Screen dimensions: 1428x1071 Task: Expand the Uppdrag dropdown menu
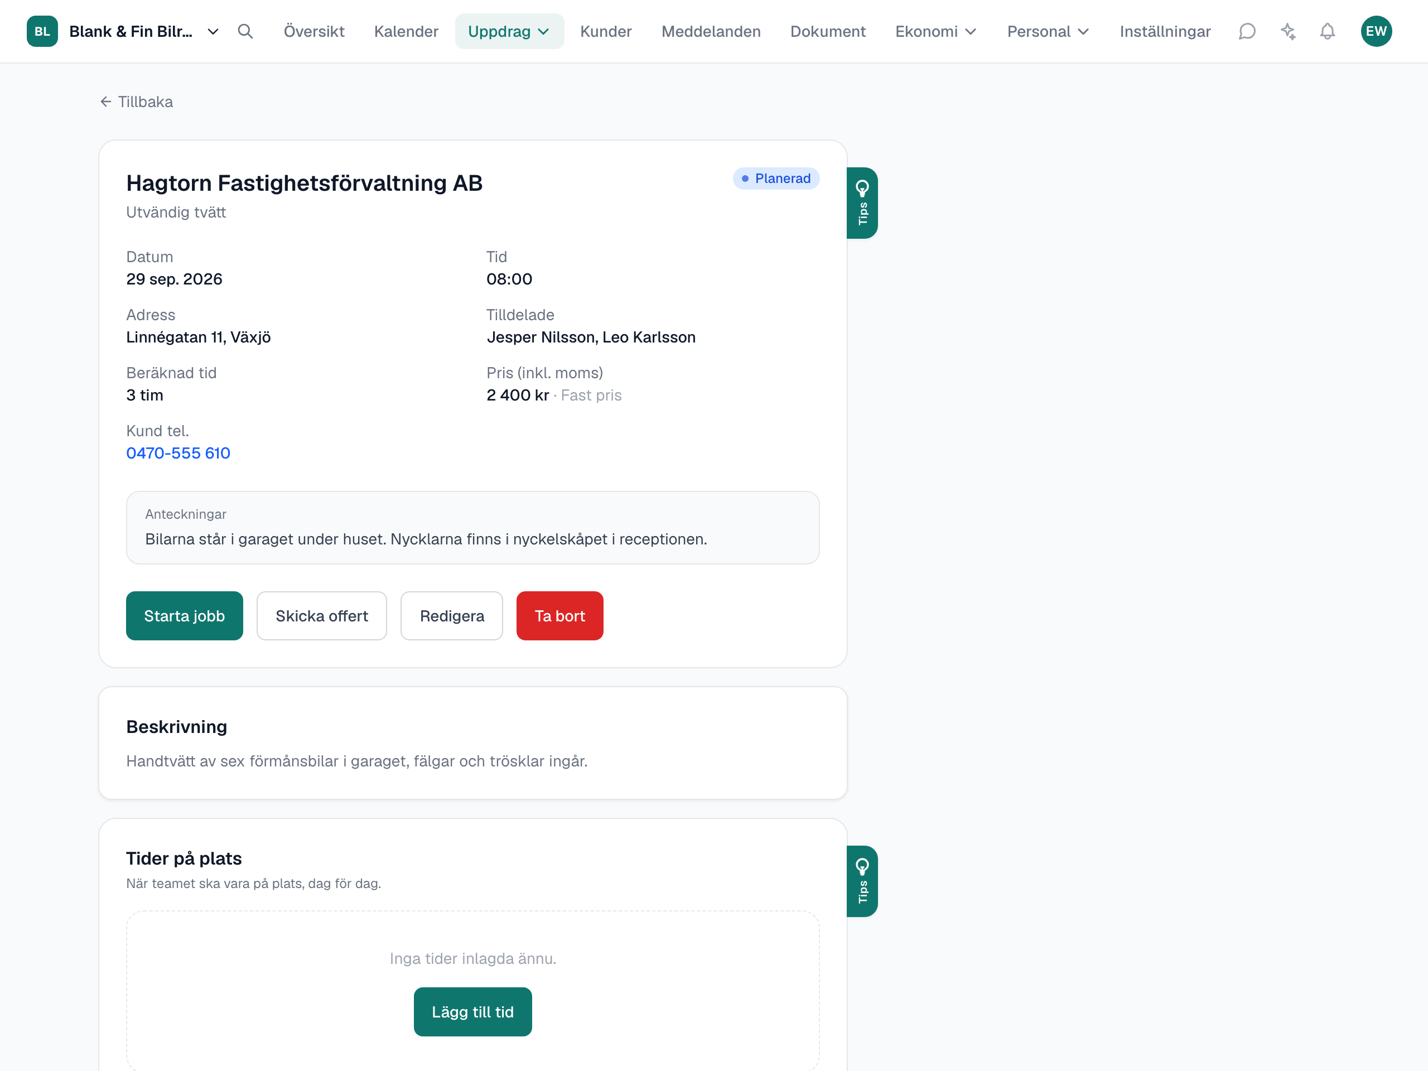(509, 31)
